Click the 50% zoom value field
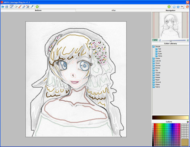The width and height of the screenshot is (190, 147). [155, 40]
